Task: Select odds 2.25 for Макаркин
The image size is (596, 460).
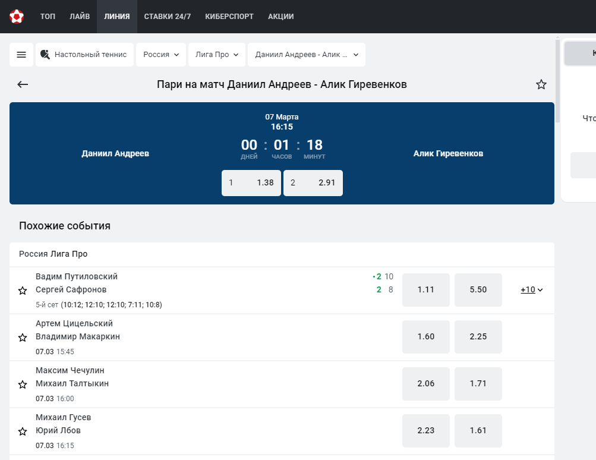Action: [x=478, y=337]
